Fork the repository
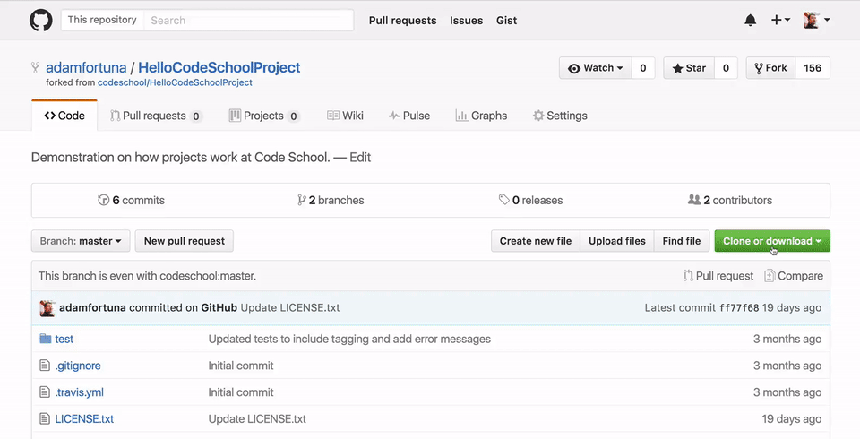860x439 pixels. (x=770, y=68)
